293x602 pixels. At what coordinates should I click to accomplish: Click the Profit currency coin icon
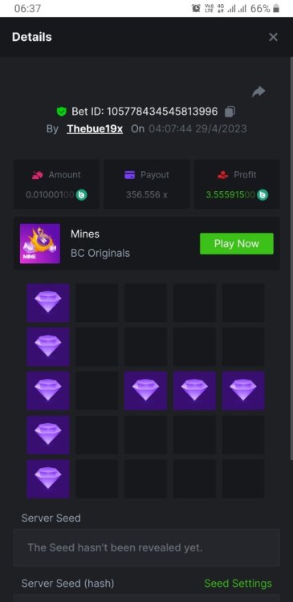[262, 195]
